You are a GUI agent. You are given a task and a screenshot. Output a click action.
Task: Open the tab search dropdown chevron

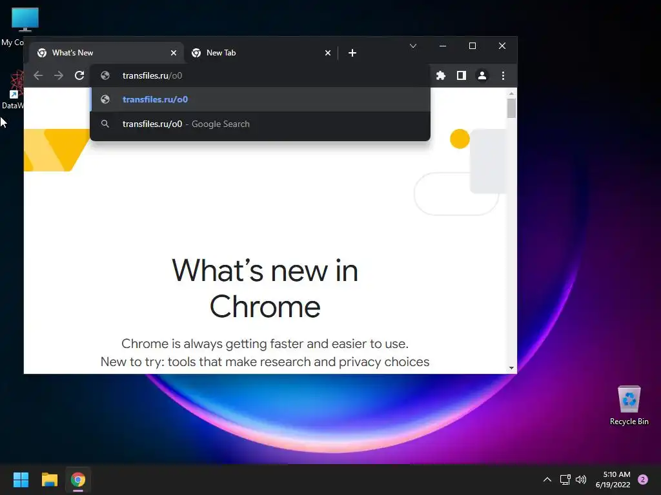413,46
